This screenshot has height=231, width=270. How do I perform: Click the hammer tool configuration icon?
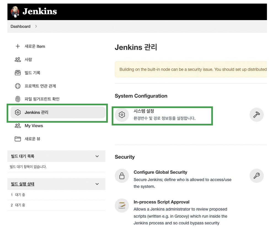tap(256, 115)
